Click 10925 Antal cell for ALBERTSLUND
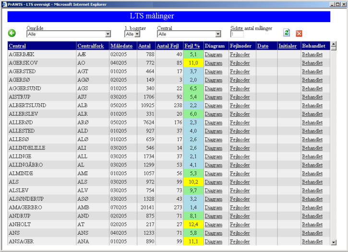This screenshot has width=348, height=252. point(147,106)
